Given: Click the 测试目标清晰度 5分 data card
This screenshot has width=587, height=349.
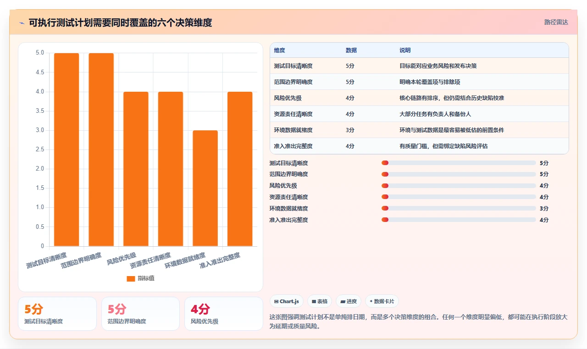Looking at the screenshot, I should coord(57,314).
